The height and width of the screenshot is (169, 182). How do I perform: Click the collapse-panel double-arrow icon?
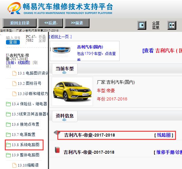pyautogui.click(x=172, y=25)
